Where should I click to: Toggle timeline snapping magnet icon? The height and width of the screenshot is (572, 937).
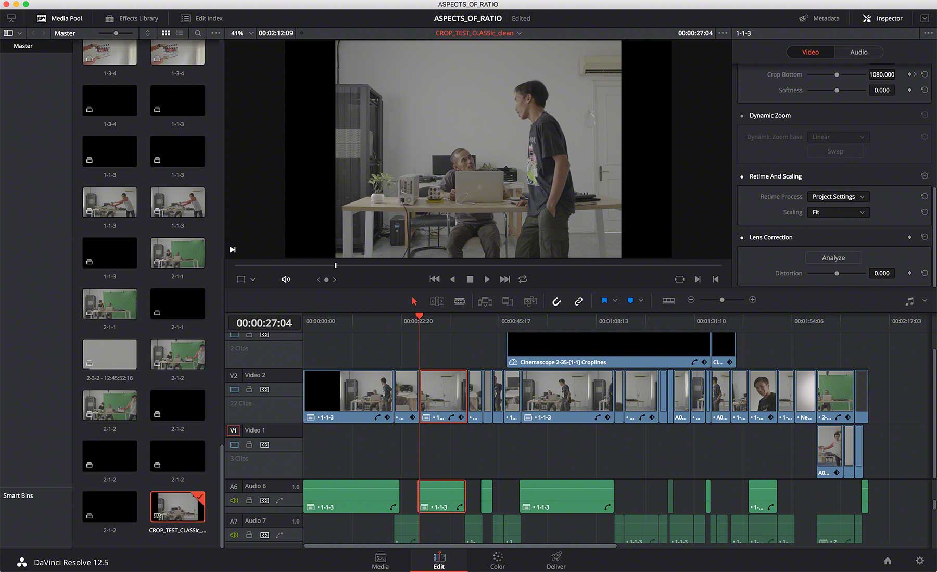tap(556, 301)
